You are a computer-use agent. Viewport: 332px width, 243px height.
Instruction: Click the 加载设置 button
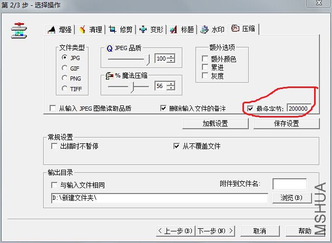click(x=216, y=123)
